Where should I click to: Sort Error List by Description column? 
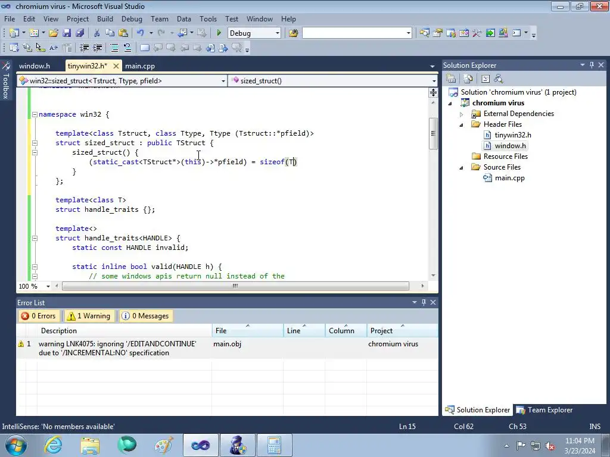click(125, 330)
